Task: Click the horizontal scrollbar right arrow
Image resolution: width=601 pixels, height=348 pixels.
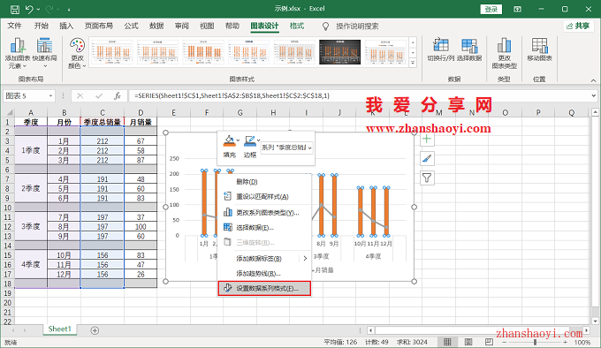Action: 587,330
